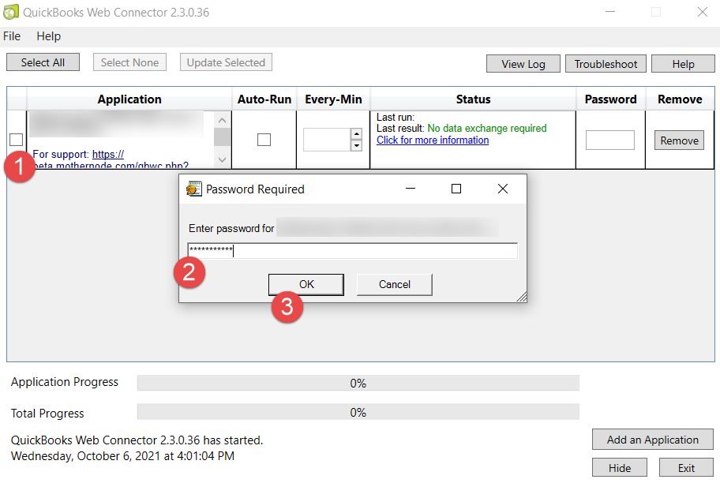Open the beta.mothernode.com support link
The image size is (720, 483).
click(107, 154)
